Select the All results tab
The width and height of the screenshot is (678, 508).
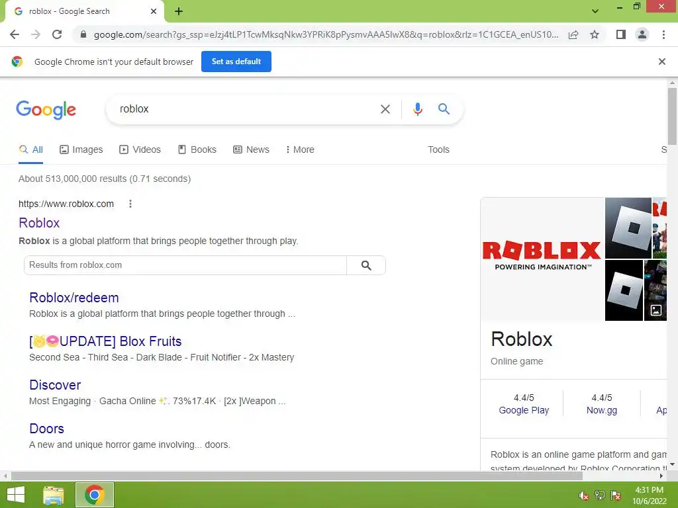point(30,150)
